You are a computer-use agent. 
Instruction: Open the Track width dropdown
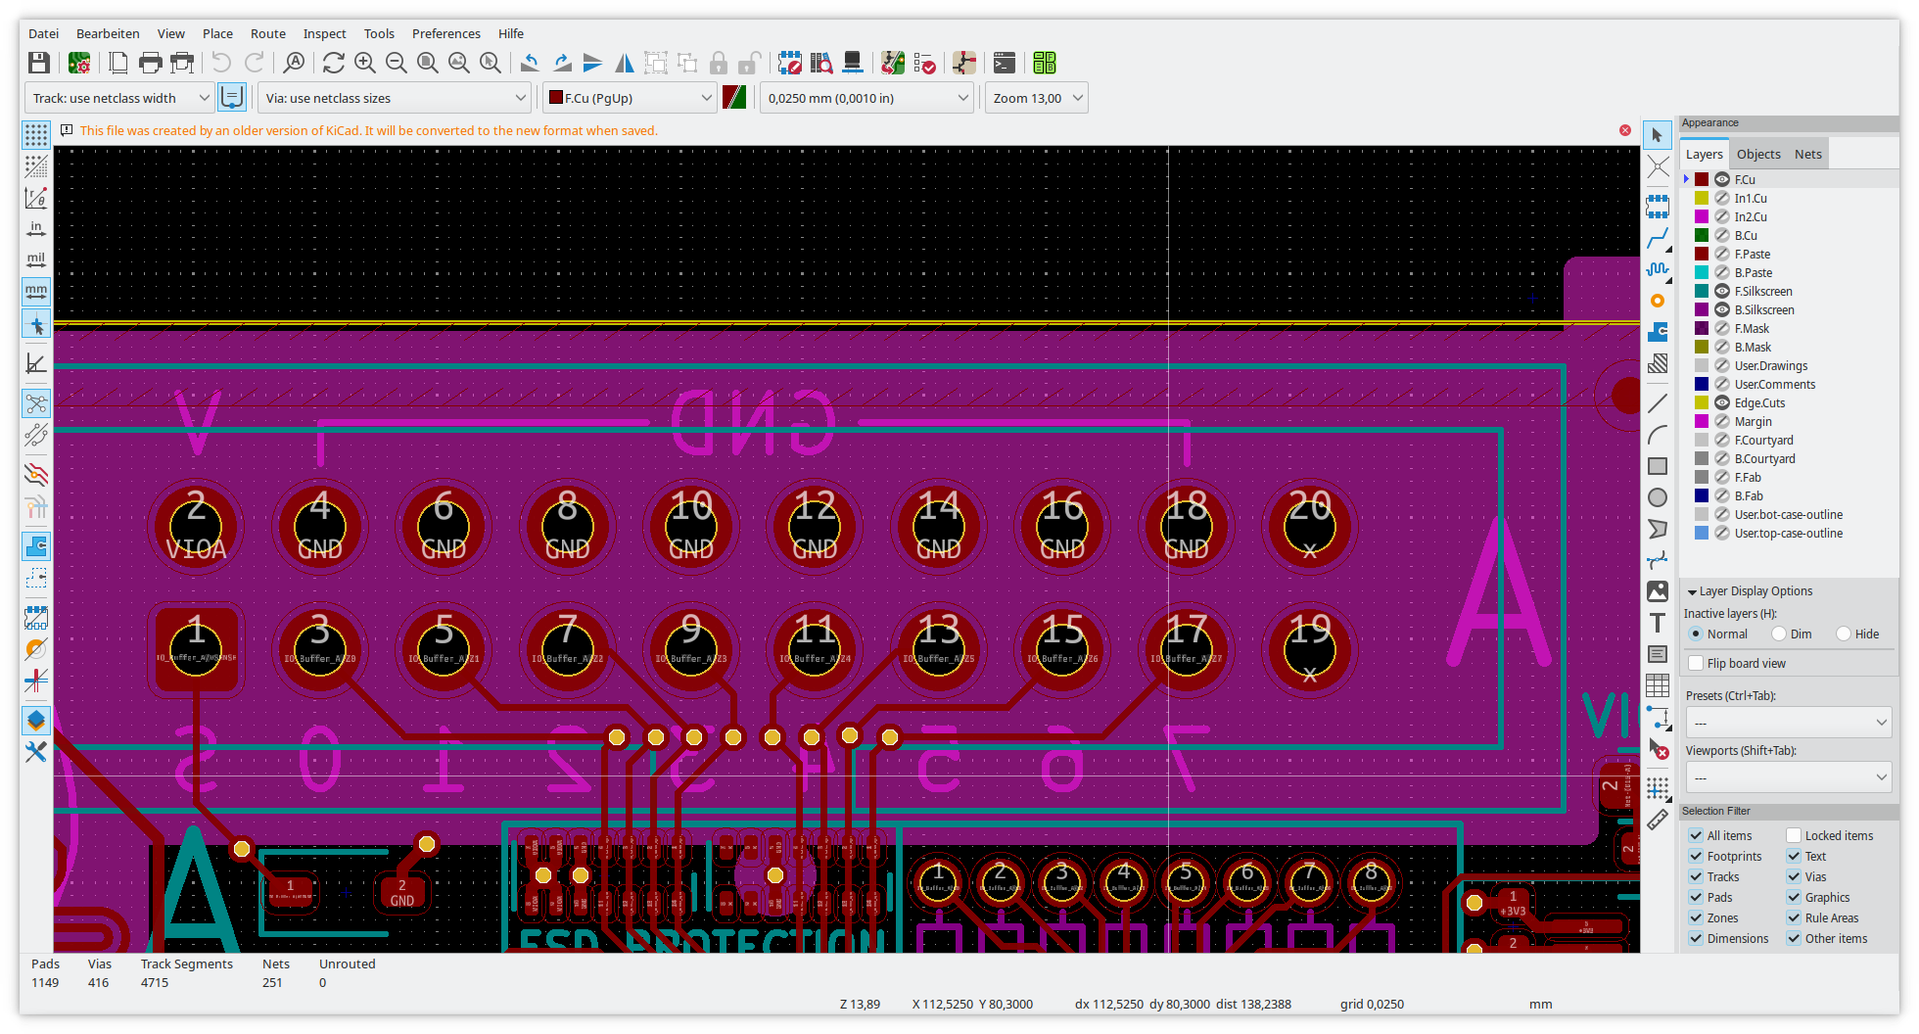pos(118,98)
